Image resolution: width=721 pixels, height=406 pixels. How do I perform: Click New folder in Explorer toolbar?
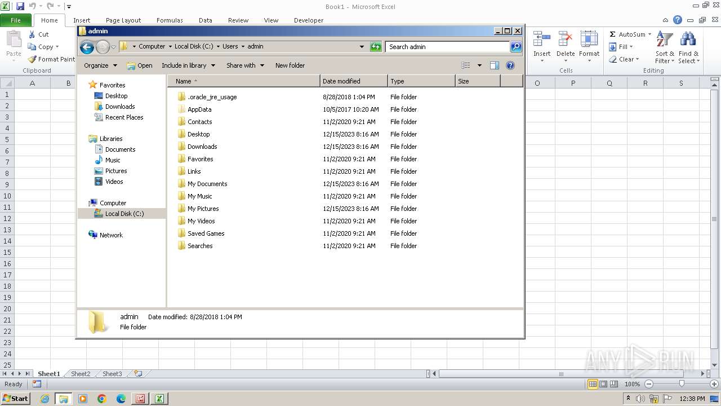(x=290, y=65)
